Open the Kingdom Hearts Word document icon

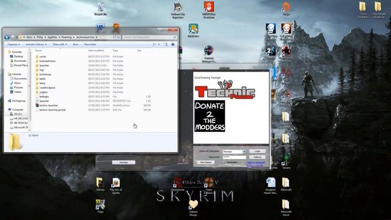(x=271, y=186)
